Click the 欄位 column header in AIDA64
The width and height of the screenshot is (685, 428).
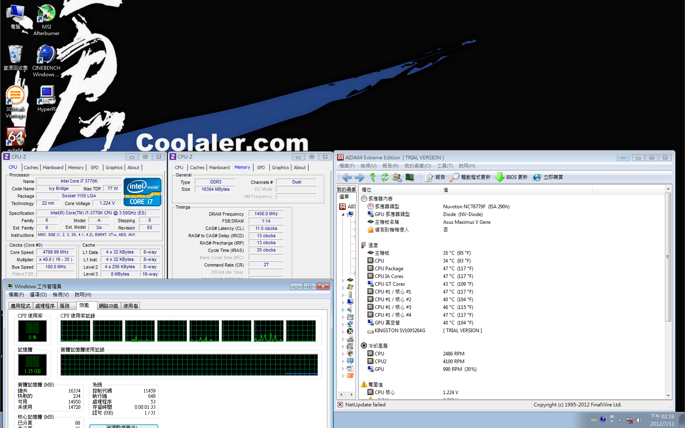click(400, 190)
